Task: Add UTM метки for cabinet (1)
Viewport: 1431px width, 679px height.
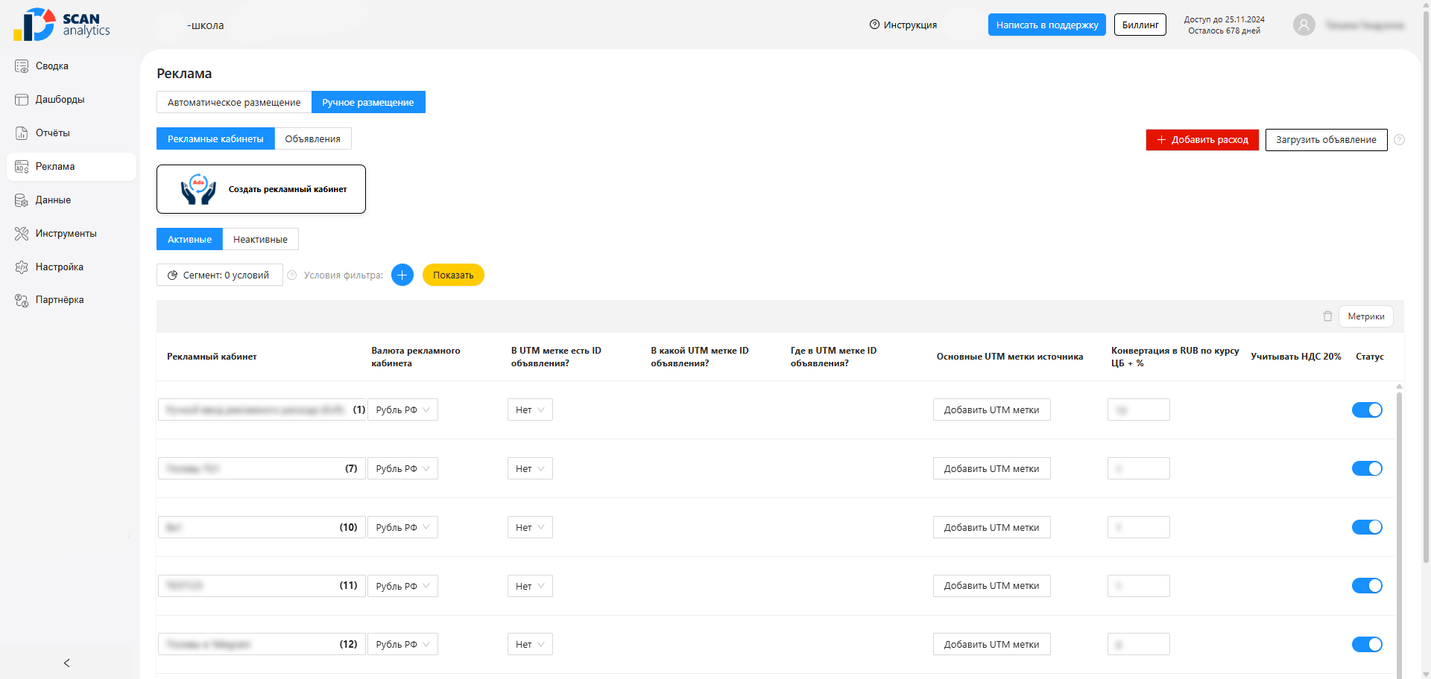Action: tap(992, 410)
